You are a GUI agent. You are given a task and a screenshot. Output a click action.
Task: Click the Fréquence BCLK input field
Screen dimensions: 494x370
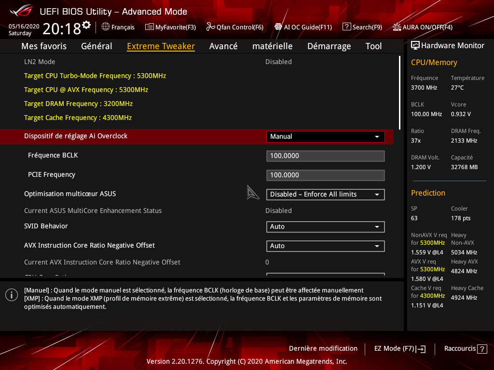point(325,156)
